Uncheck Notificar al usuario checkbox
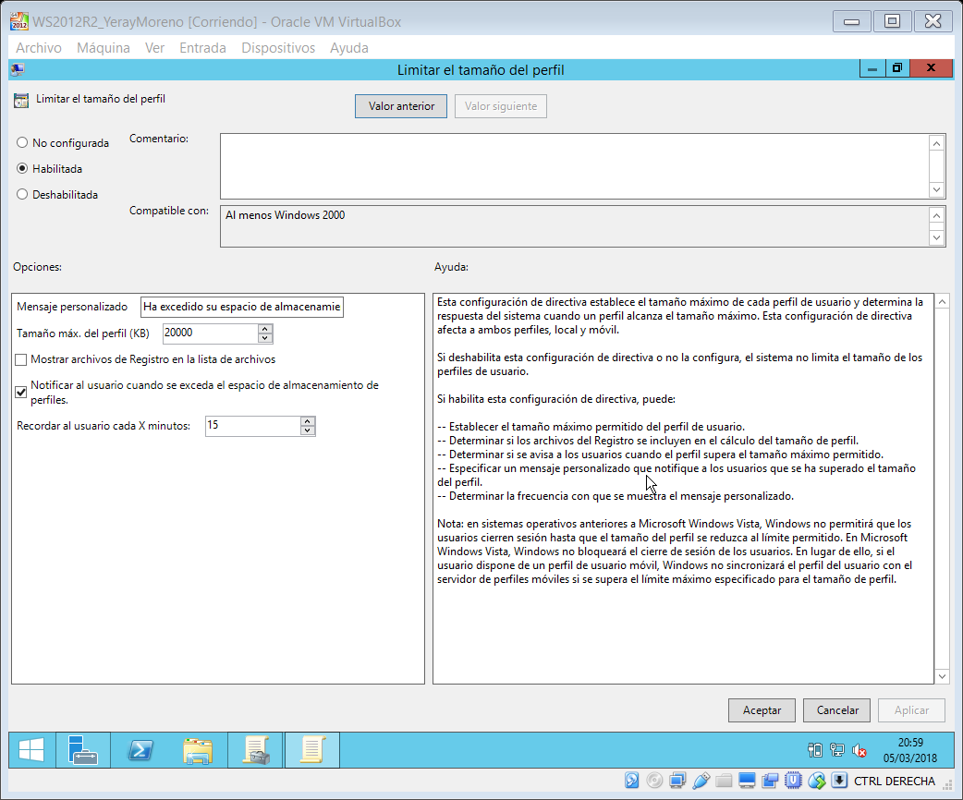 click(x=21, y=392)
